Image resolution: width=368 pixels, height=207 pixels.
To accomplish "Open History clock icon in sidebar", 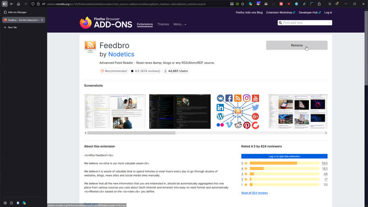I will coord(11,203).
